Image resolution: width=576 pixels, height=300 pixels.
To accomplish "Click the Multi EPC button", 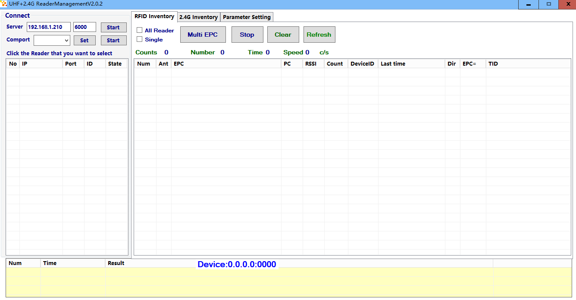I will coord(203,35).
